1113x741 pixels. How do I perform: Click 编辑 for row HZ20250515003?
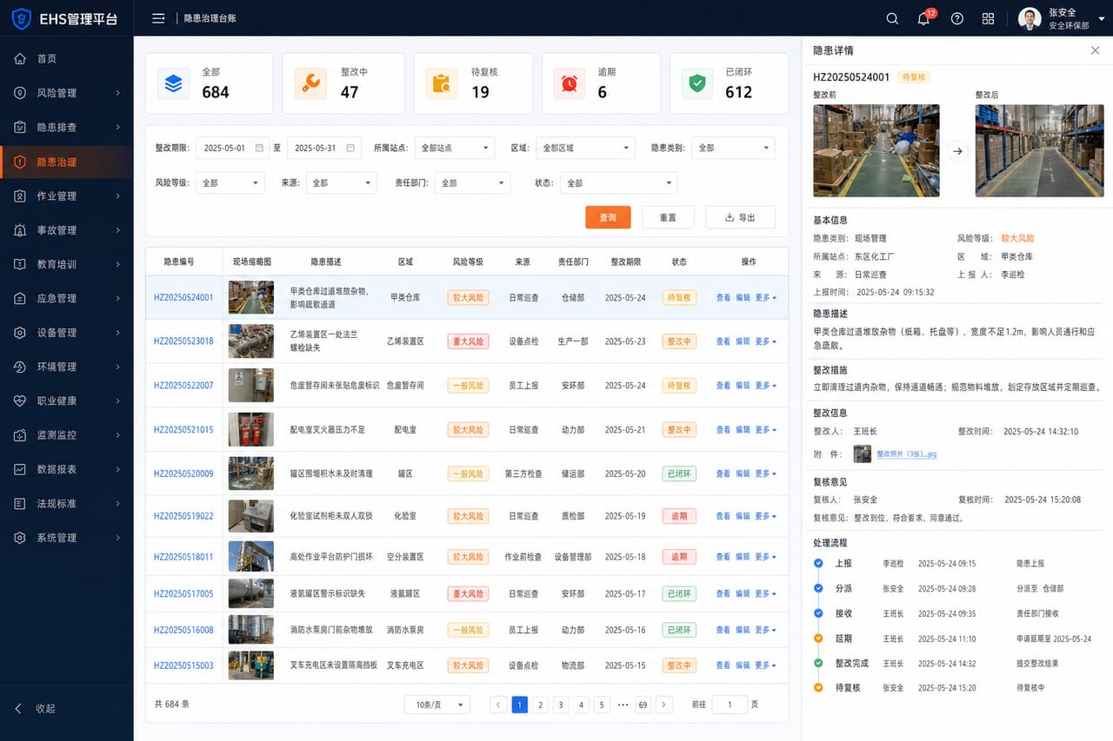[743, 665]
